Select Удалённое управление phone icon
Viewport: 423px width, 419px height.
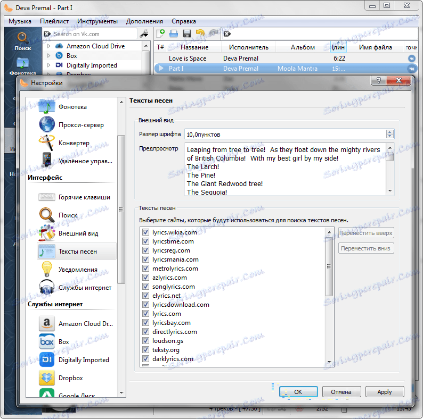(x=47, y=161)
